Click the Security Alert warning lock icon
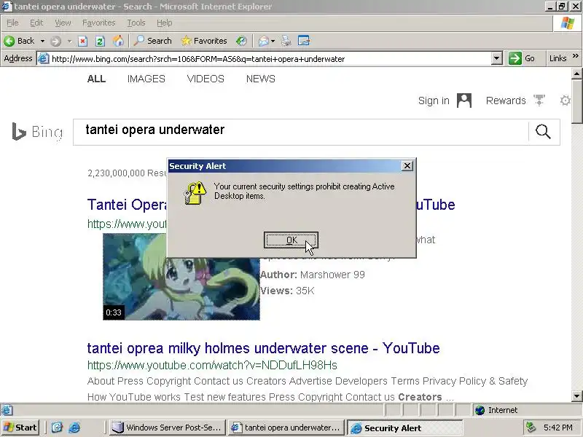 coord(195,192)
